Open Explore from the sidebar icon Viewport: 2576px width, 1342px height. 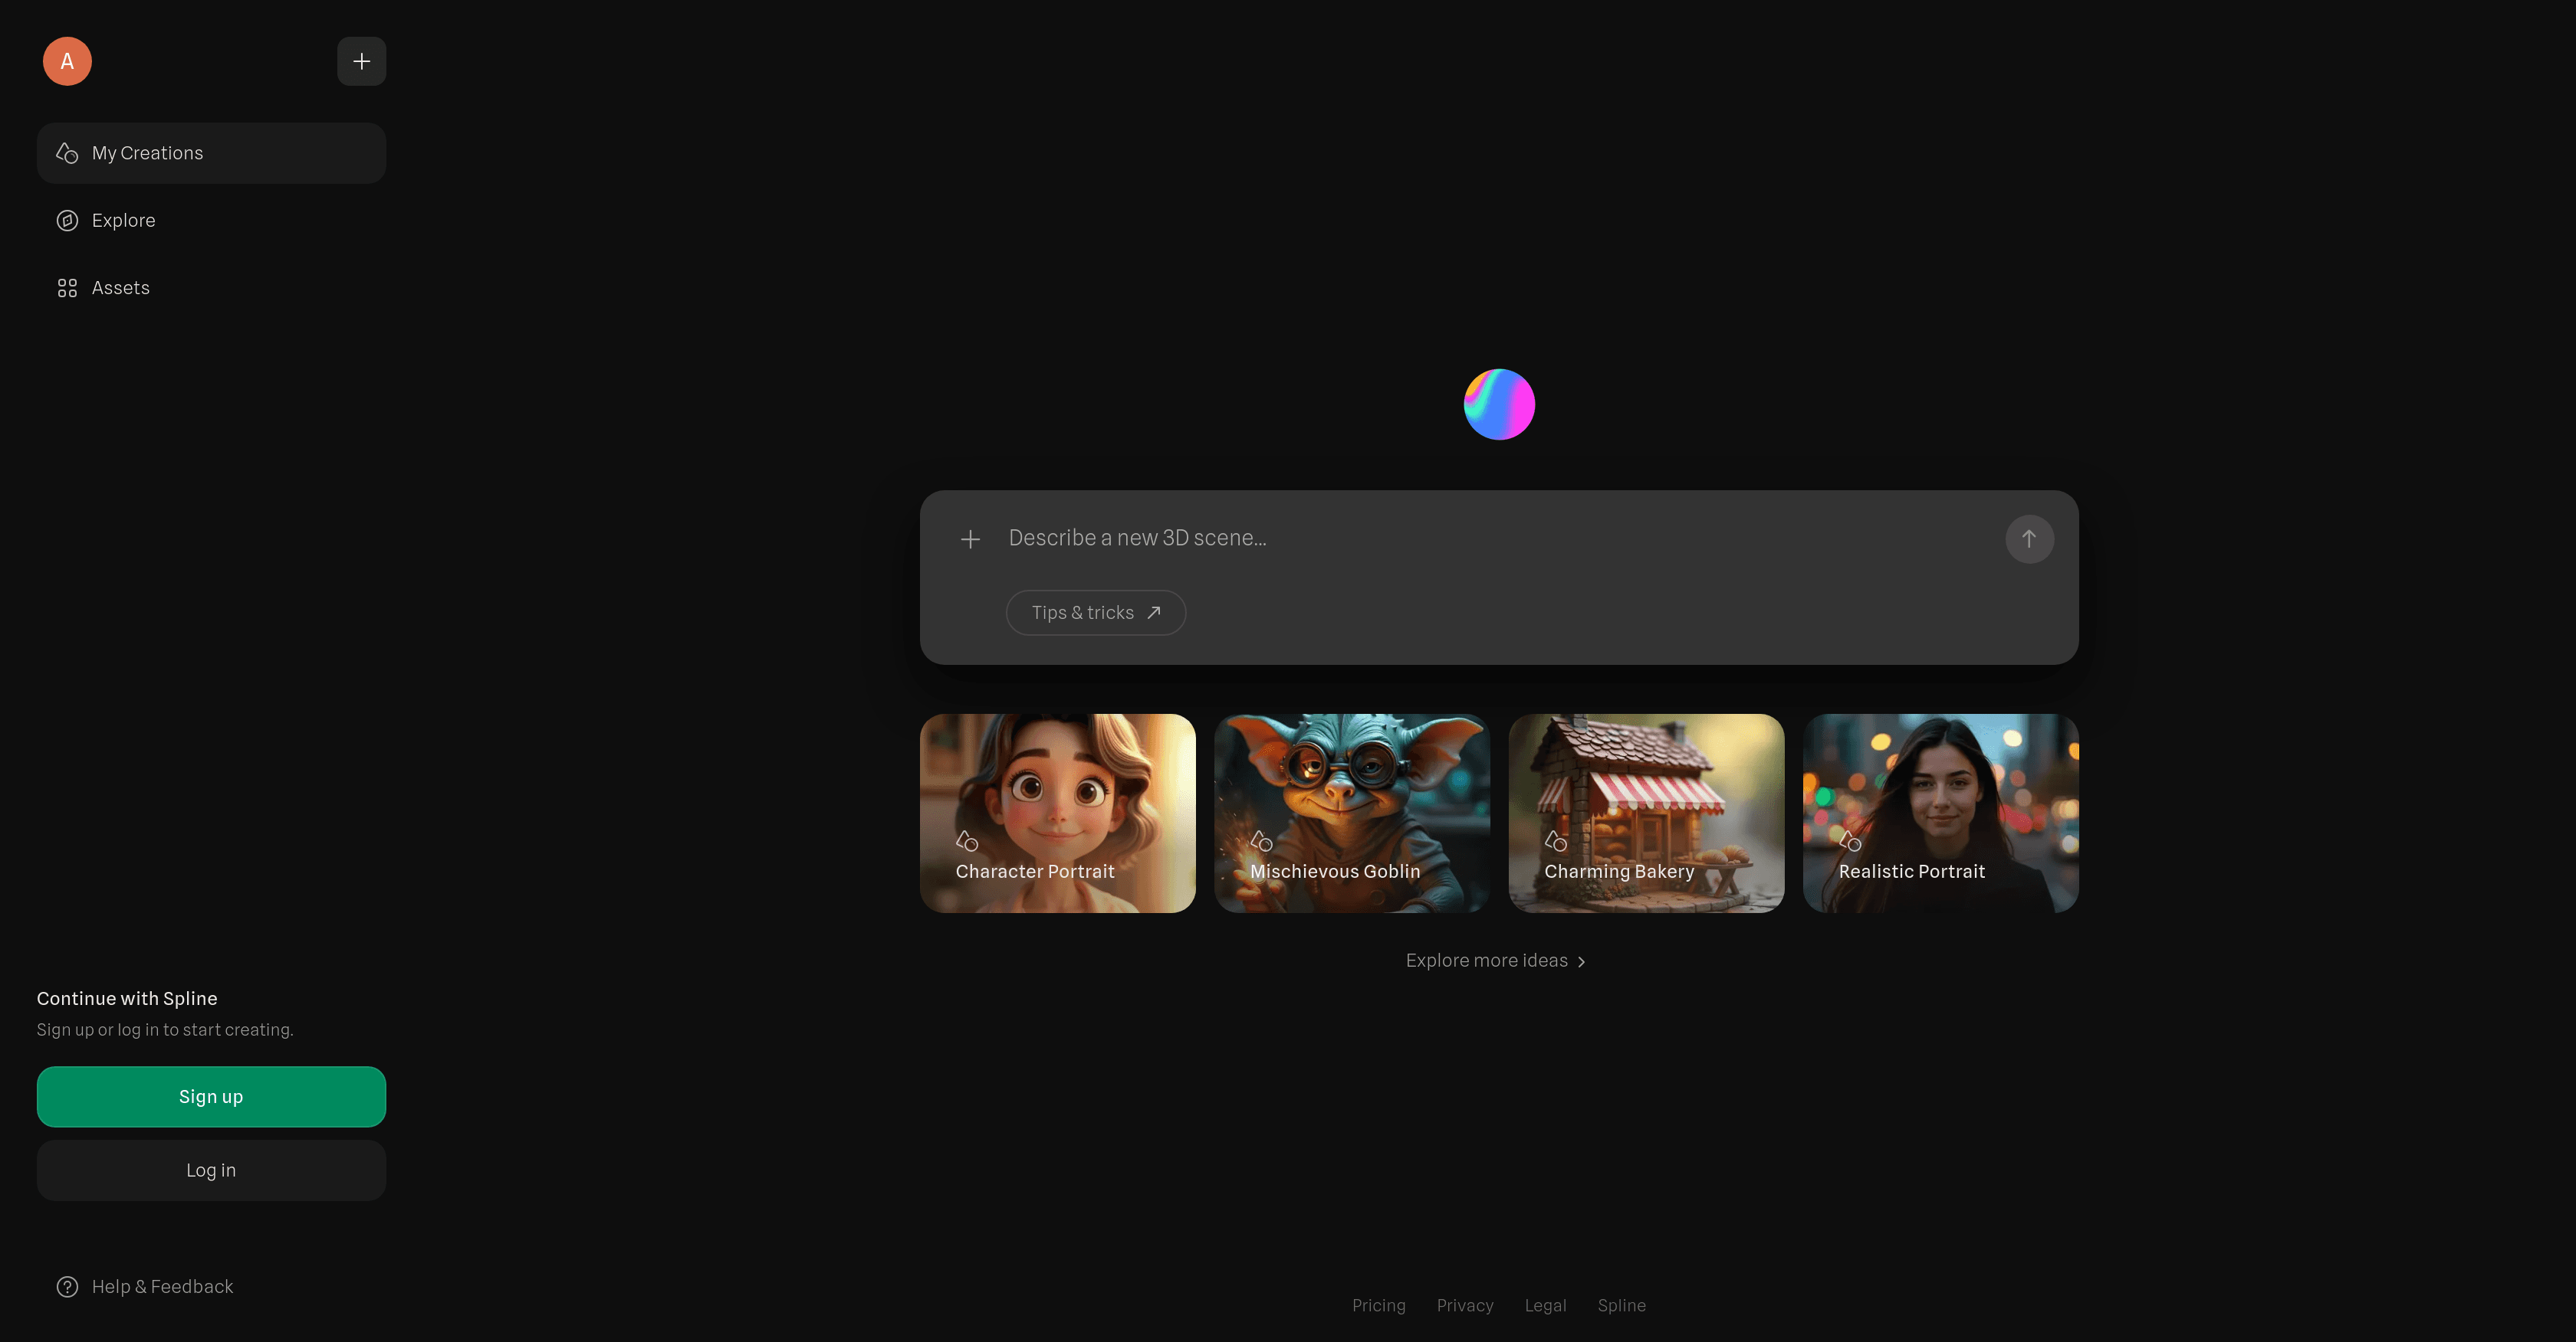[66, 220]
